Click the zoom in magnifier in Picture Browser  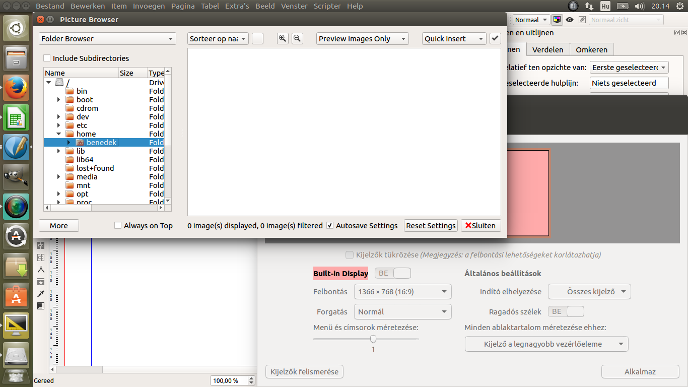(283, 38)
